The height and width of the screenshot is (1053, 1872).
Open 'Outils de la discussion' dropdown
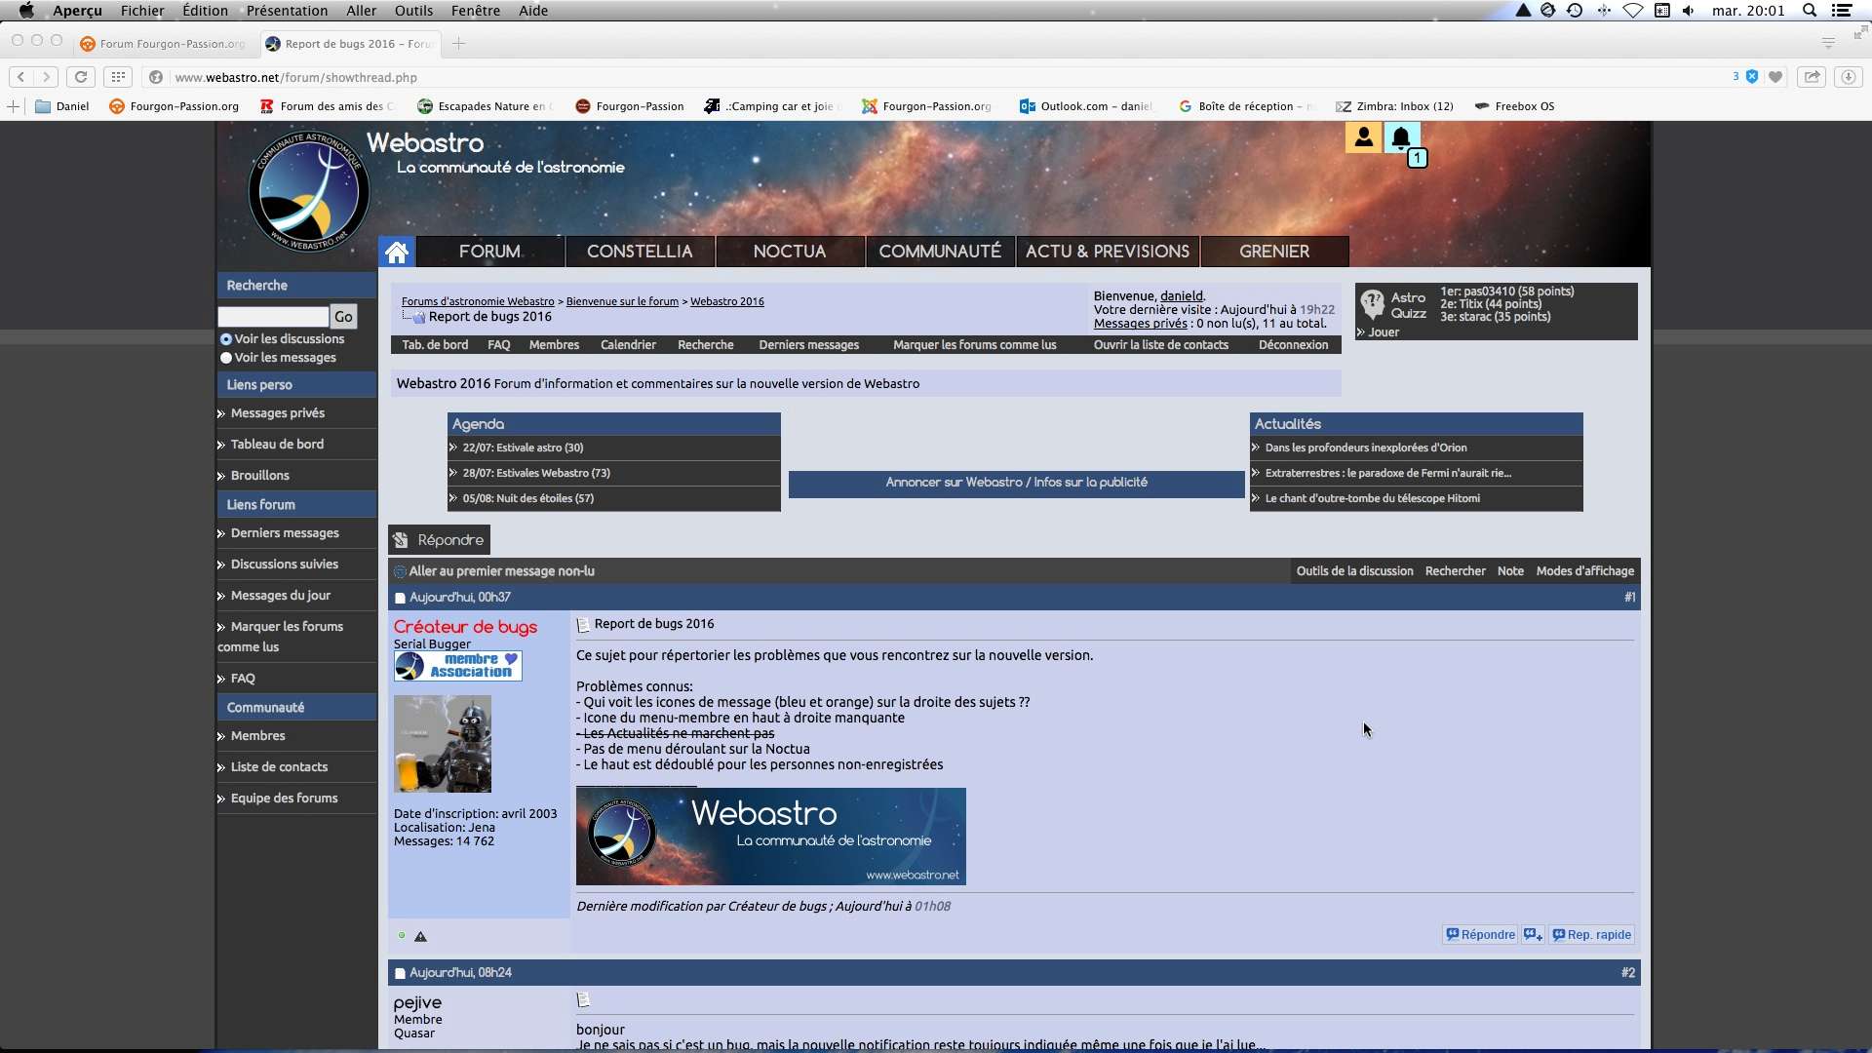coord(1354,571)
